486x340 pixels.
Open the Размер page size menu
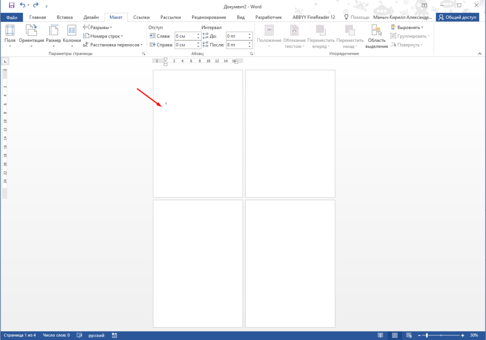point(53,36)
